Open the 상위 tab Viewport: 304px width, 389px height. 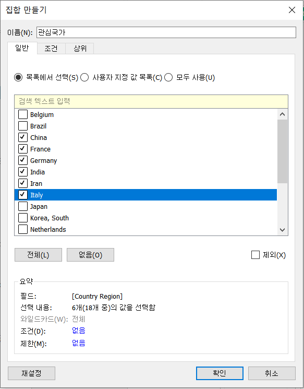80,49
